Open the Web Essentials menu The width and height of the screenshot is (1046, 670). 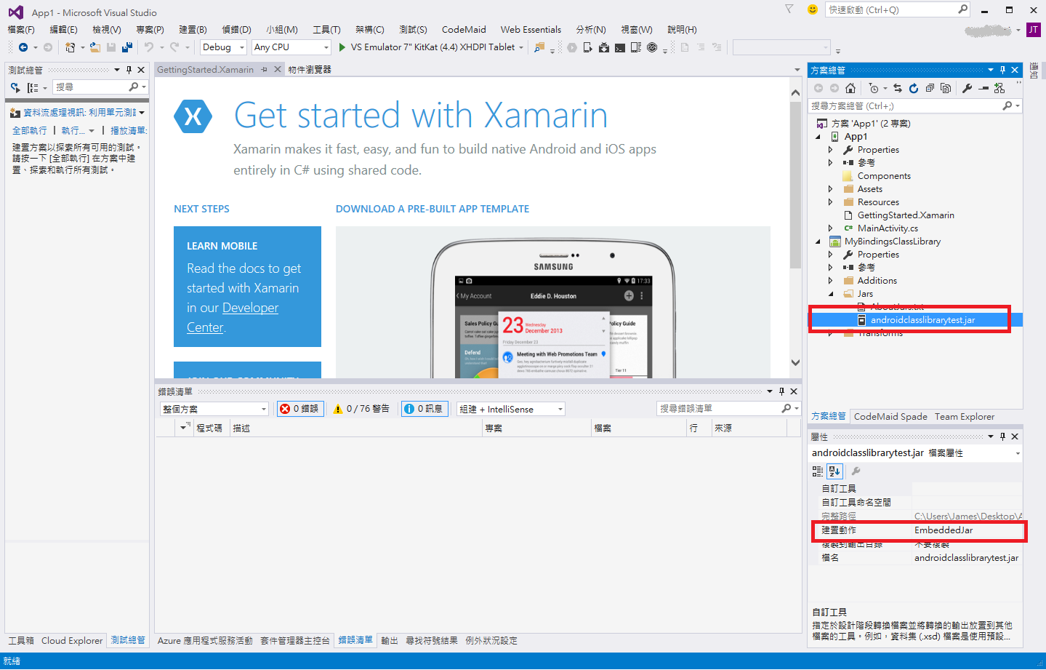coord(531,29)
